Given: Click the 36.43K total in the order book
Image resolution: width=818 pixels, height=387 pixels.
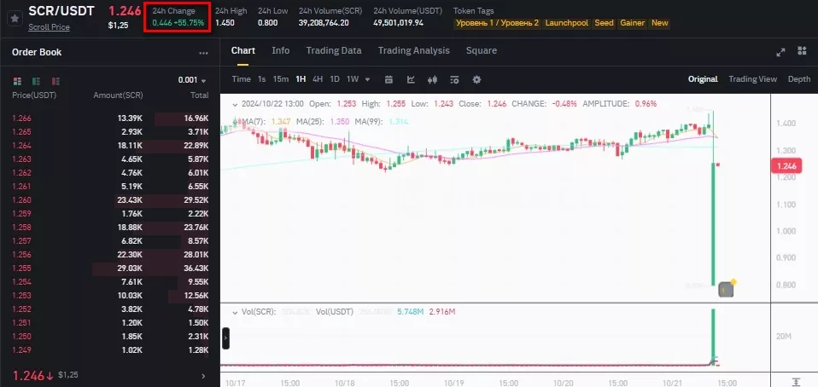Looking at the screenshot, I should point(196,269).
